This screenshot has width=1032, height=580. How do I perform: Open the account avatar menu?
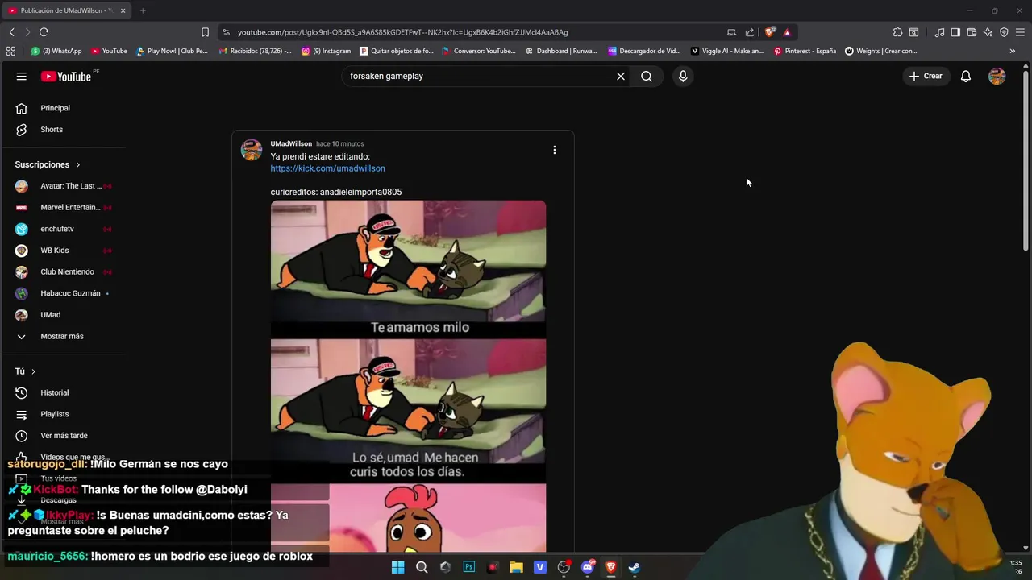coord(997,76)
